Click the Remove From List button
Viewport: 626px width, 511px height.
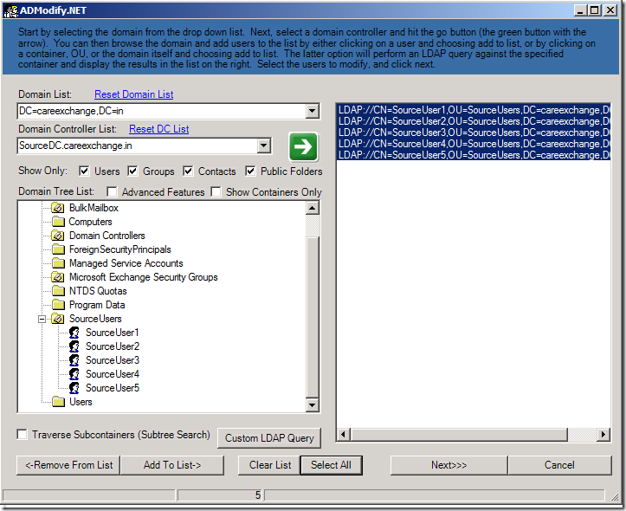click(68, 465)
